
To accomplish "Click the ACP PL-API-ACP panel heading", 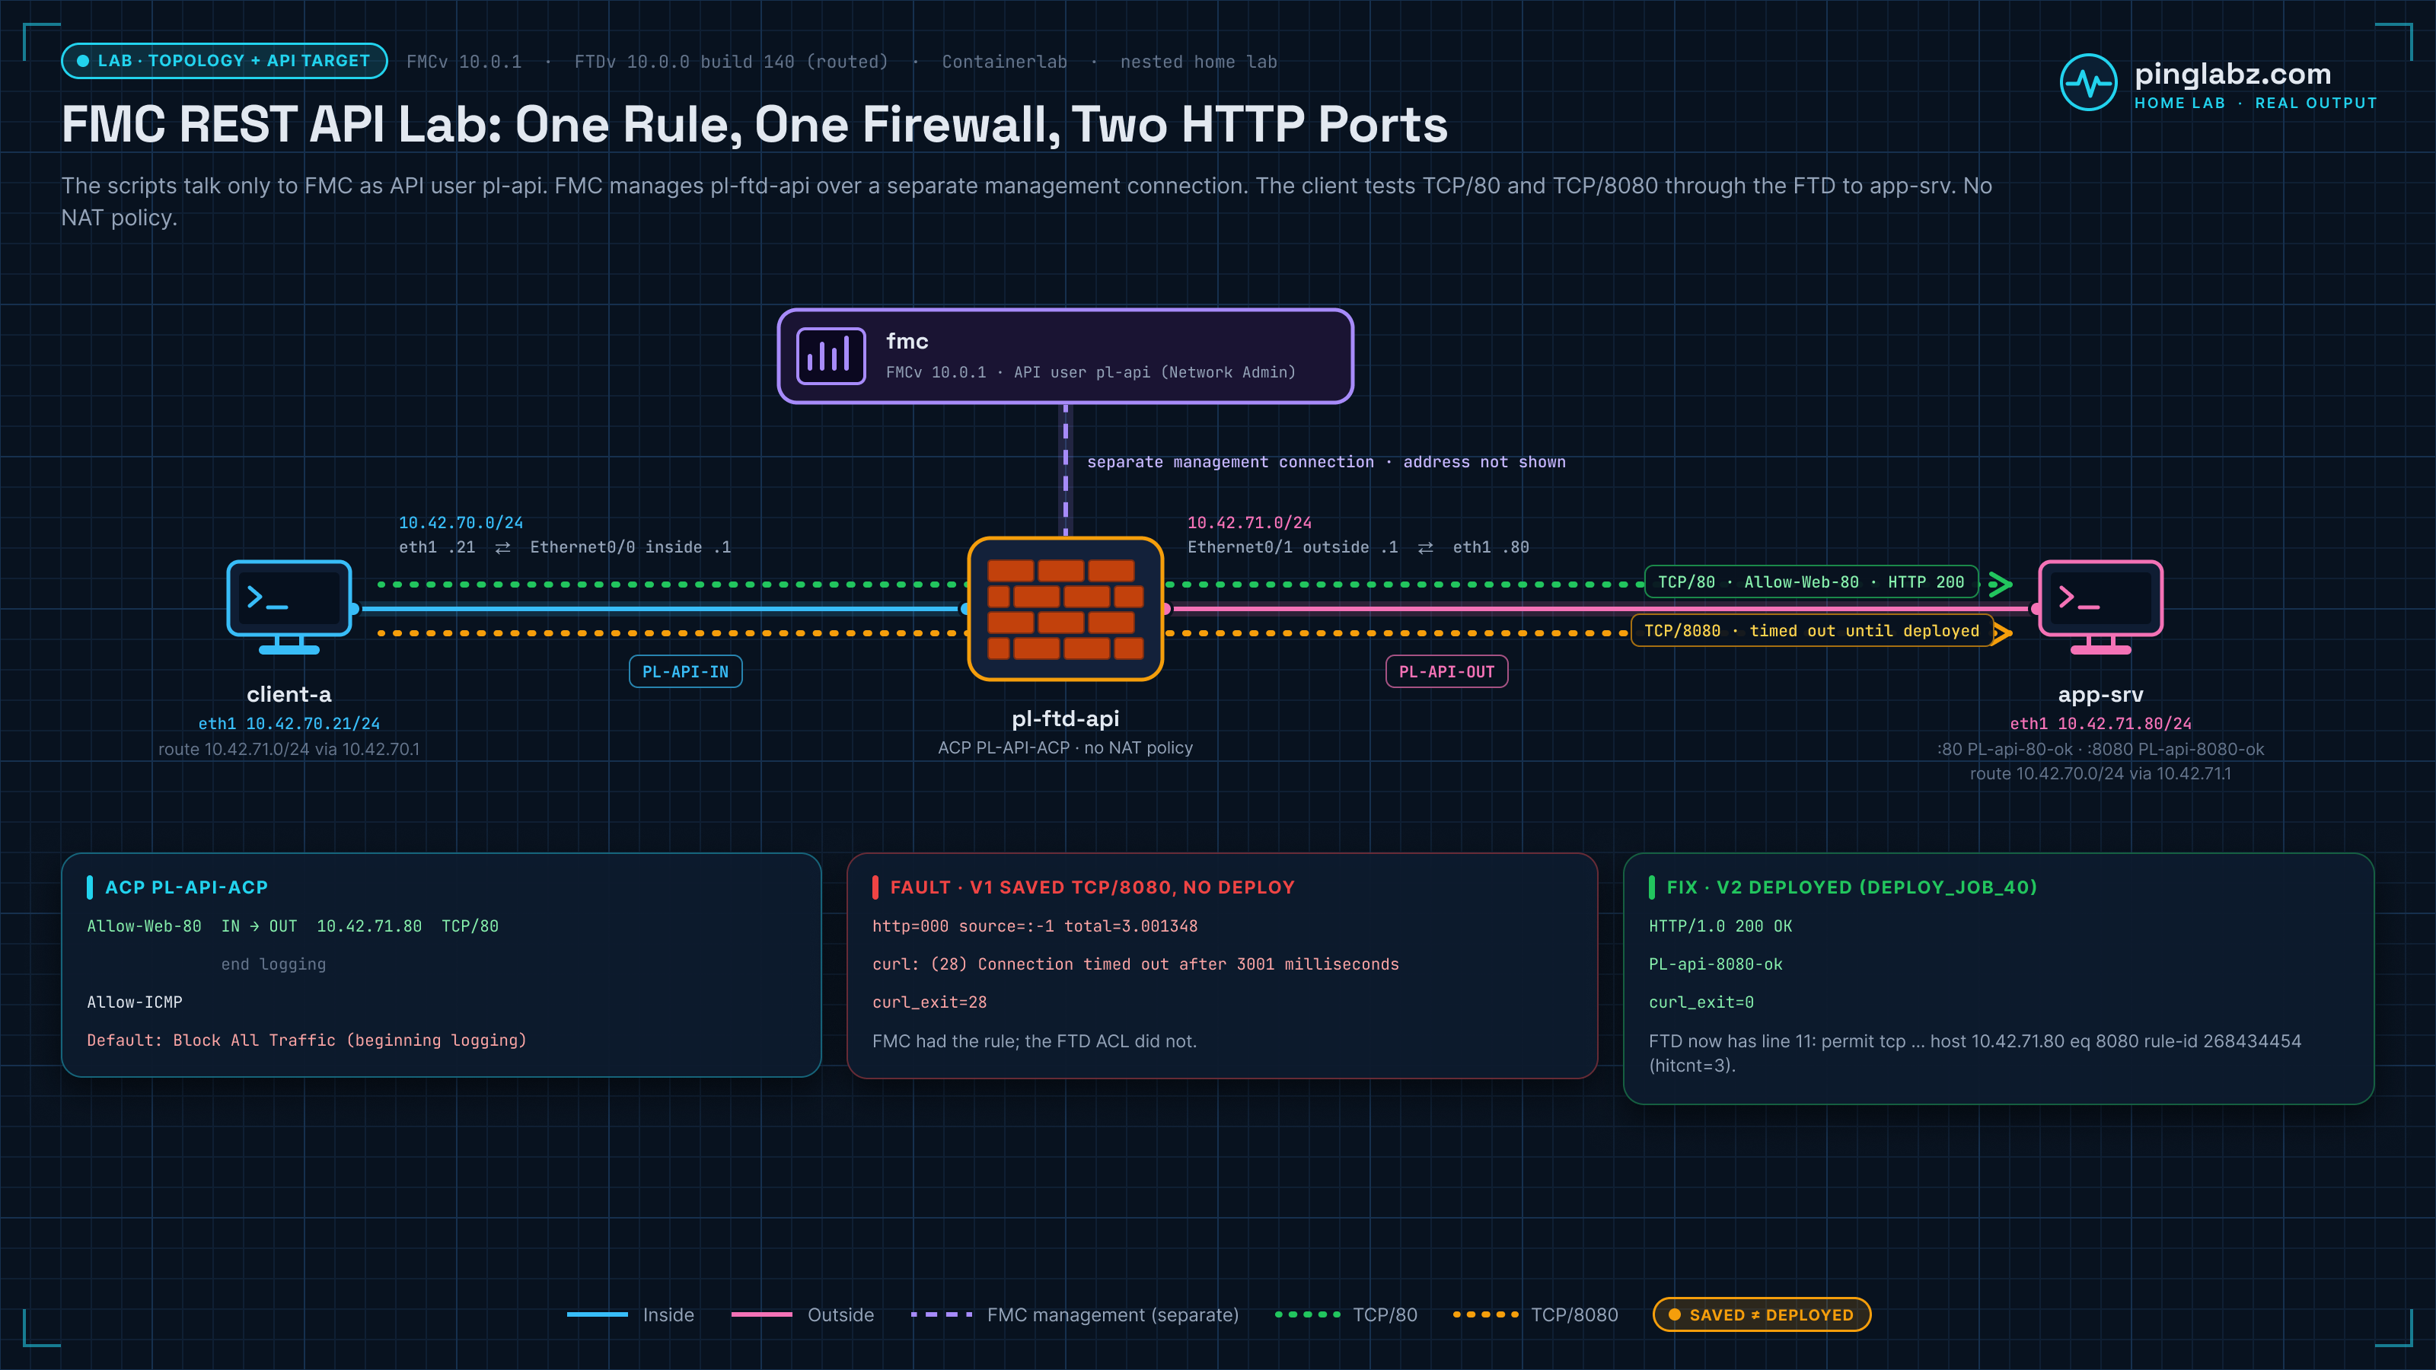I will 187,887.
